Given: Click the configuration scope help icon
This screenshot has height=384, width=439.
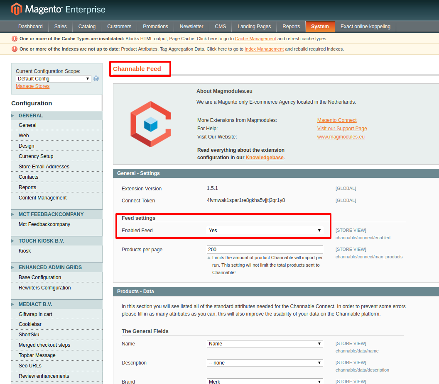Looking at the screenshot, I should pos(96,78).
